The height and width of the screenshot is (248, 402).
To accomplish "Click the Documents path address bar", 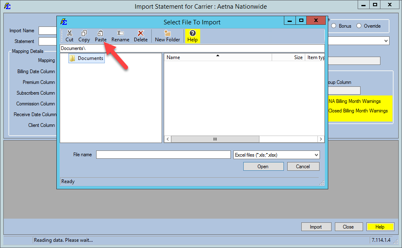I will [x=192, y=48].
